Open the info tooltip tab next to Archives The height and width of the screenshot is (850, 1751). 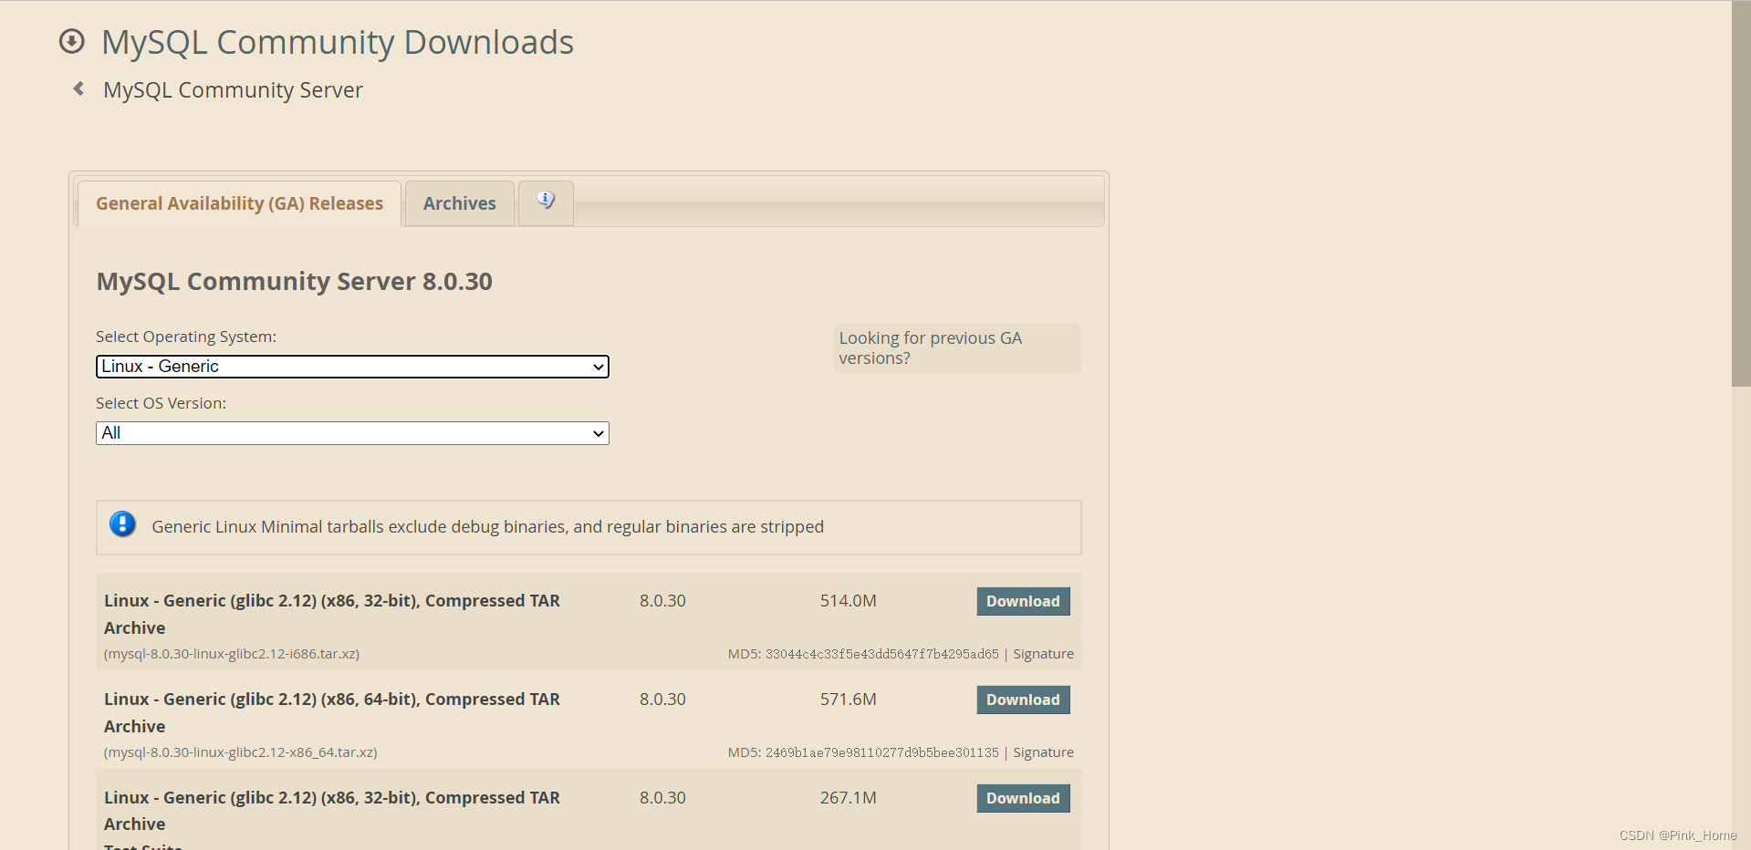coord(545,199)
